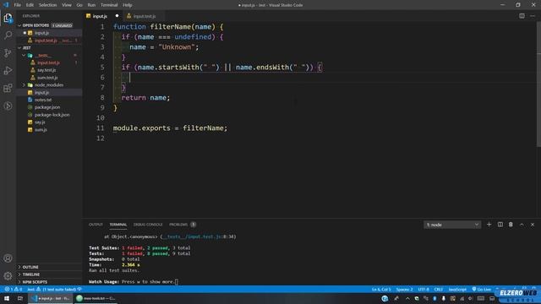The width and height of the screenshot is (541, 304).
Task: Click the UTF-8 encoding indicator
Action: coord(424,289)
